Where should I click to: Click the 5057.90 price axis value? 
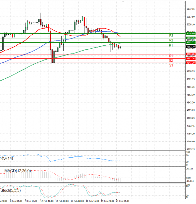pos(191,17)
